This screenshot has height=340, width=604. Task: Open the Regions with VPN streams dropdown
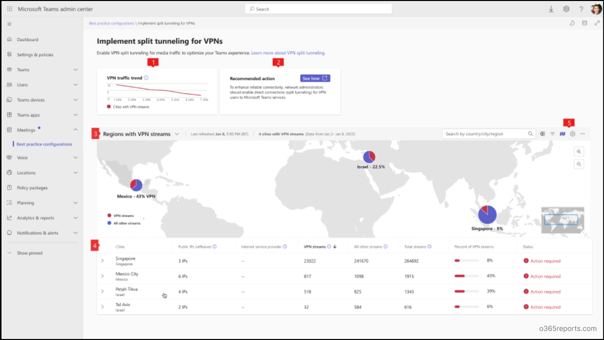[177, 134]
